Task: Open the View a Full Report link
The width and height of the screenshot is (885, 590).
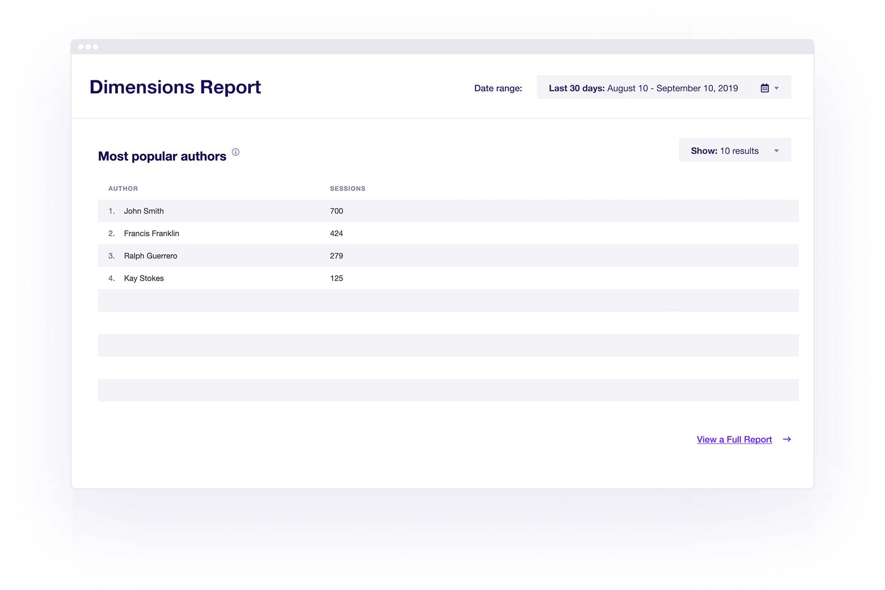Action: (x=734, y=439)
